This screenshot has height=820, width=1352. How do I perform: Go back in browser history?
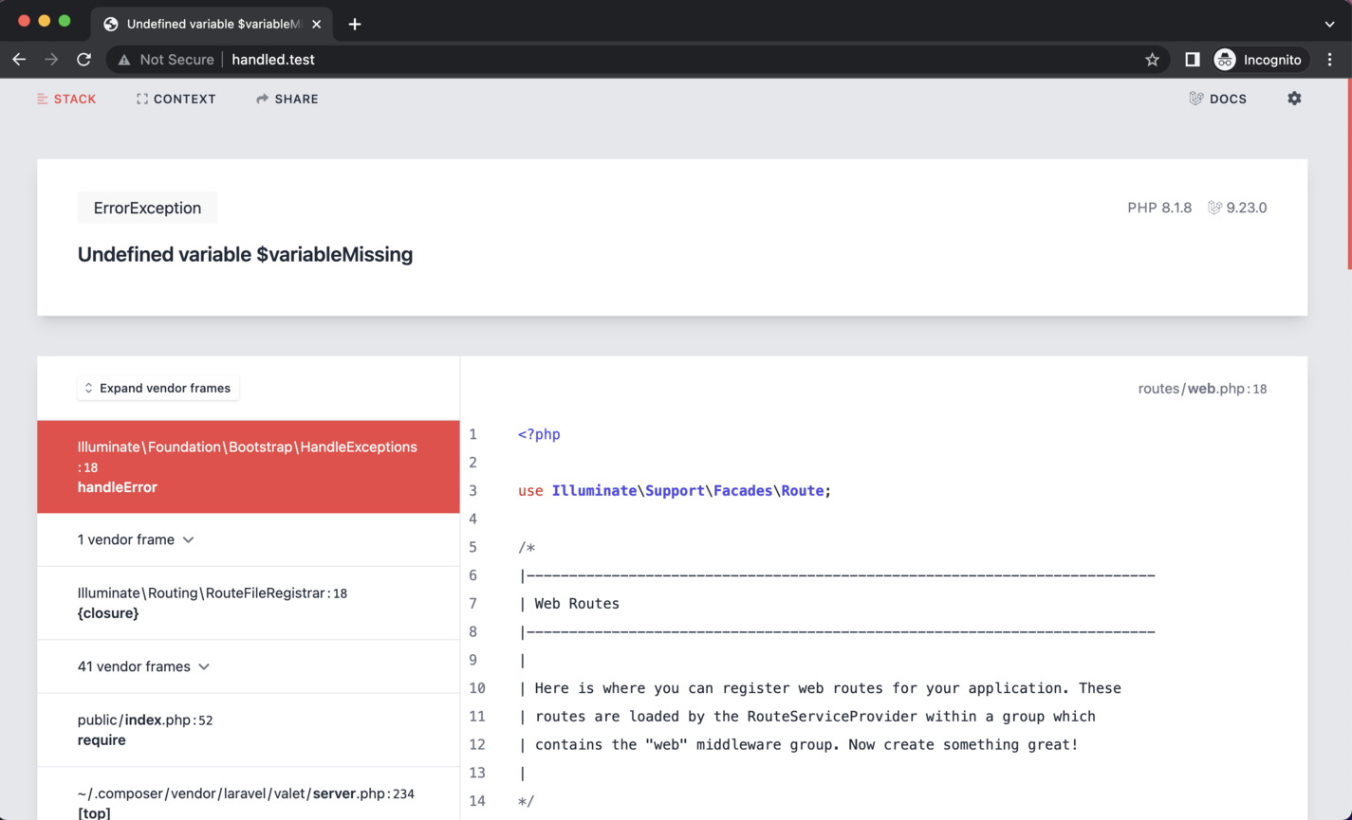[x=19, y=60]
